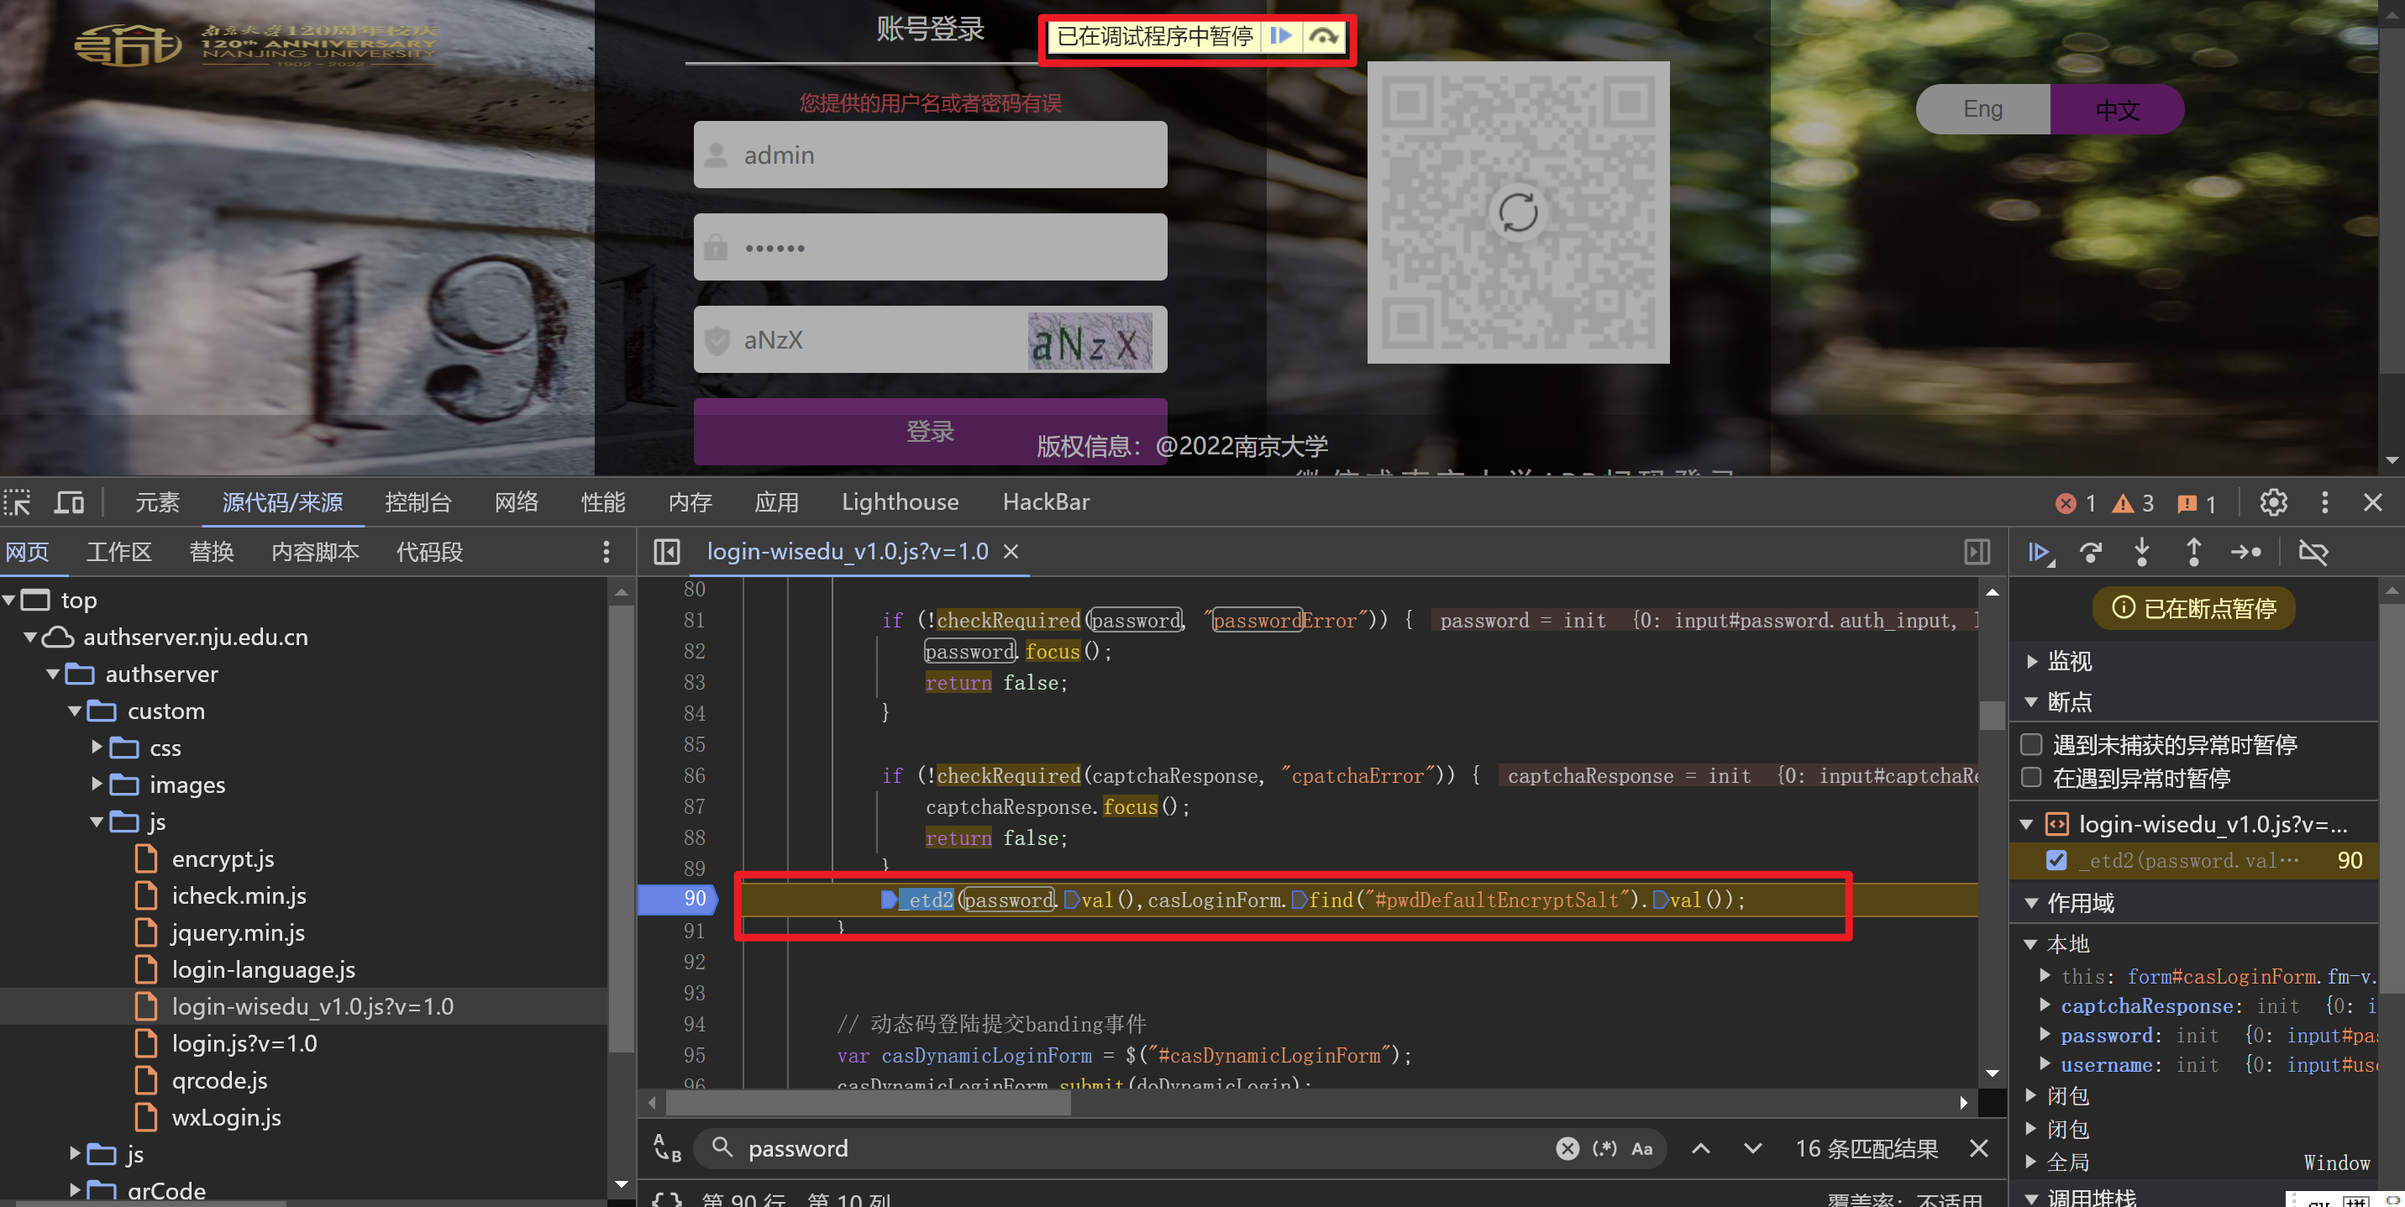Toggle the file navigator sidebar
2405x1207 pixels.
(667, 552)
